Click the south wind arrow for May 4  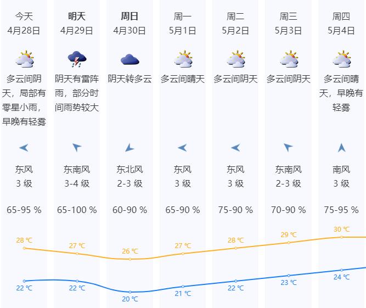pos(341,148)
